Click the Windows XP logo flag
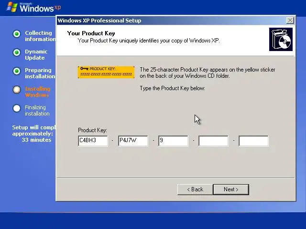306x229 pixels. coord(11,7)
